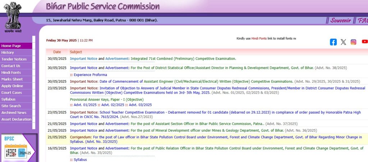Open Important Notice for Mineral Development officer
The height and width of the screenshot is (162, 368).
click(83, 130)
